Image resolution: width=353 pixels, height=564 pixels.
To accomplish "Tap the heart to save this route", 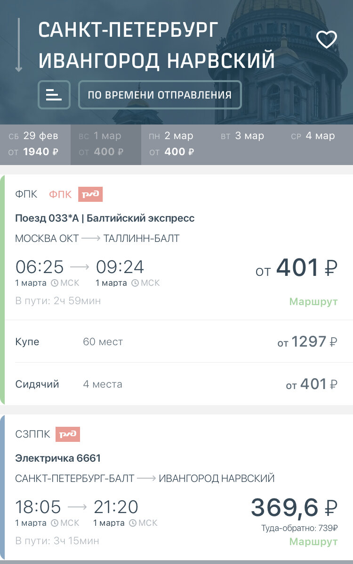I will click(x=327, y=39).
